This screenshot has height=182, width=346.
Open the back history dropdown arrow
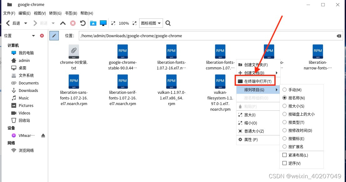pyautogui.click(x=26, y=23)
